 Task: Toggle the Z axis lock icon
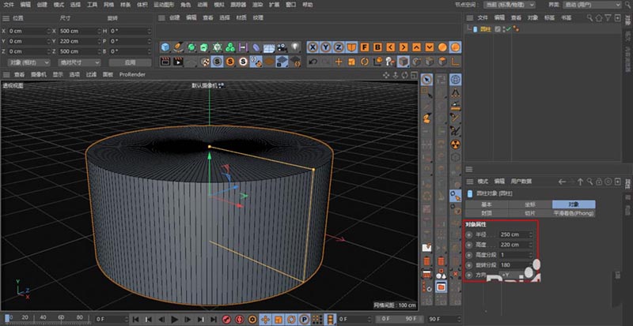click(339, 47)
